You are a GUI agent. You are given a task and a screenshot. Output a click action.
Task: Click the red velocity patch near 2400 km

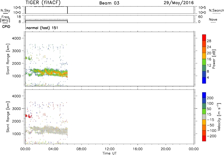tap(28, 116)
